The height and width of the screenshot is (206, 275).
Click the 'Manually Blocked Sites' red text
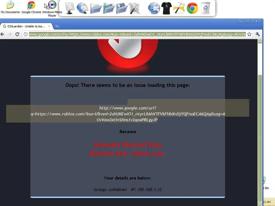coord(128,145)
